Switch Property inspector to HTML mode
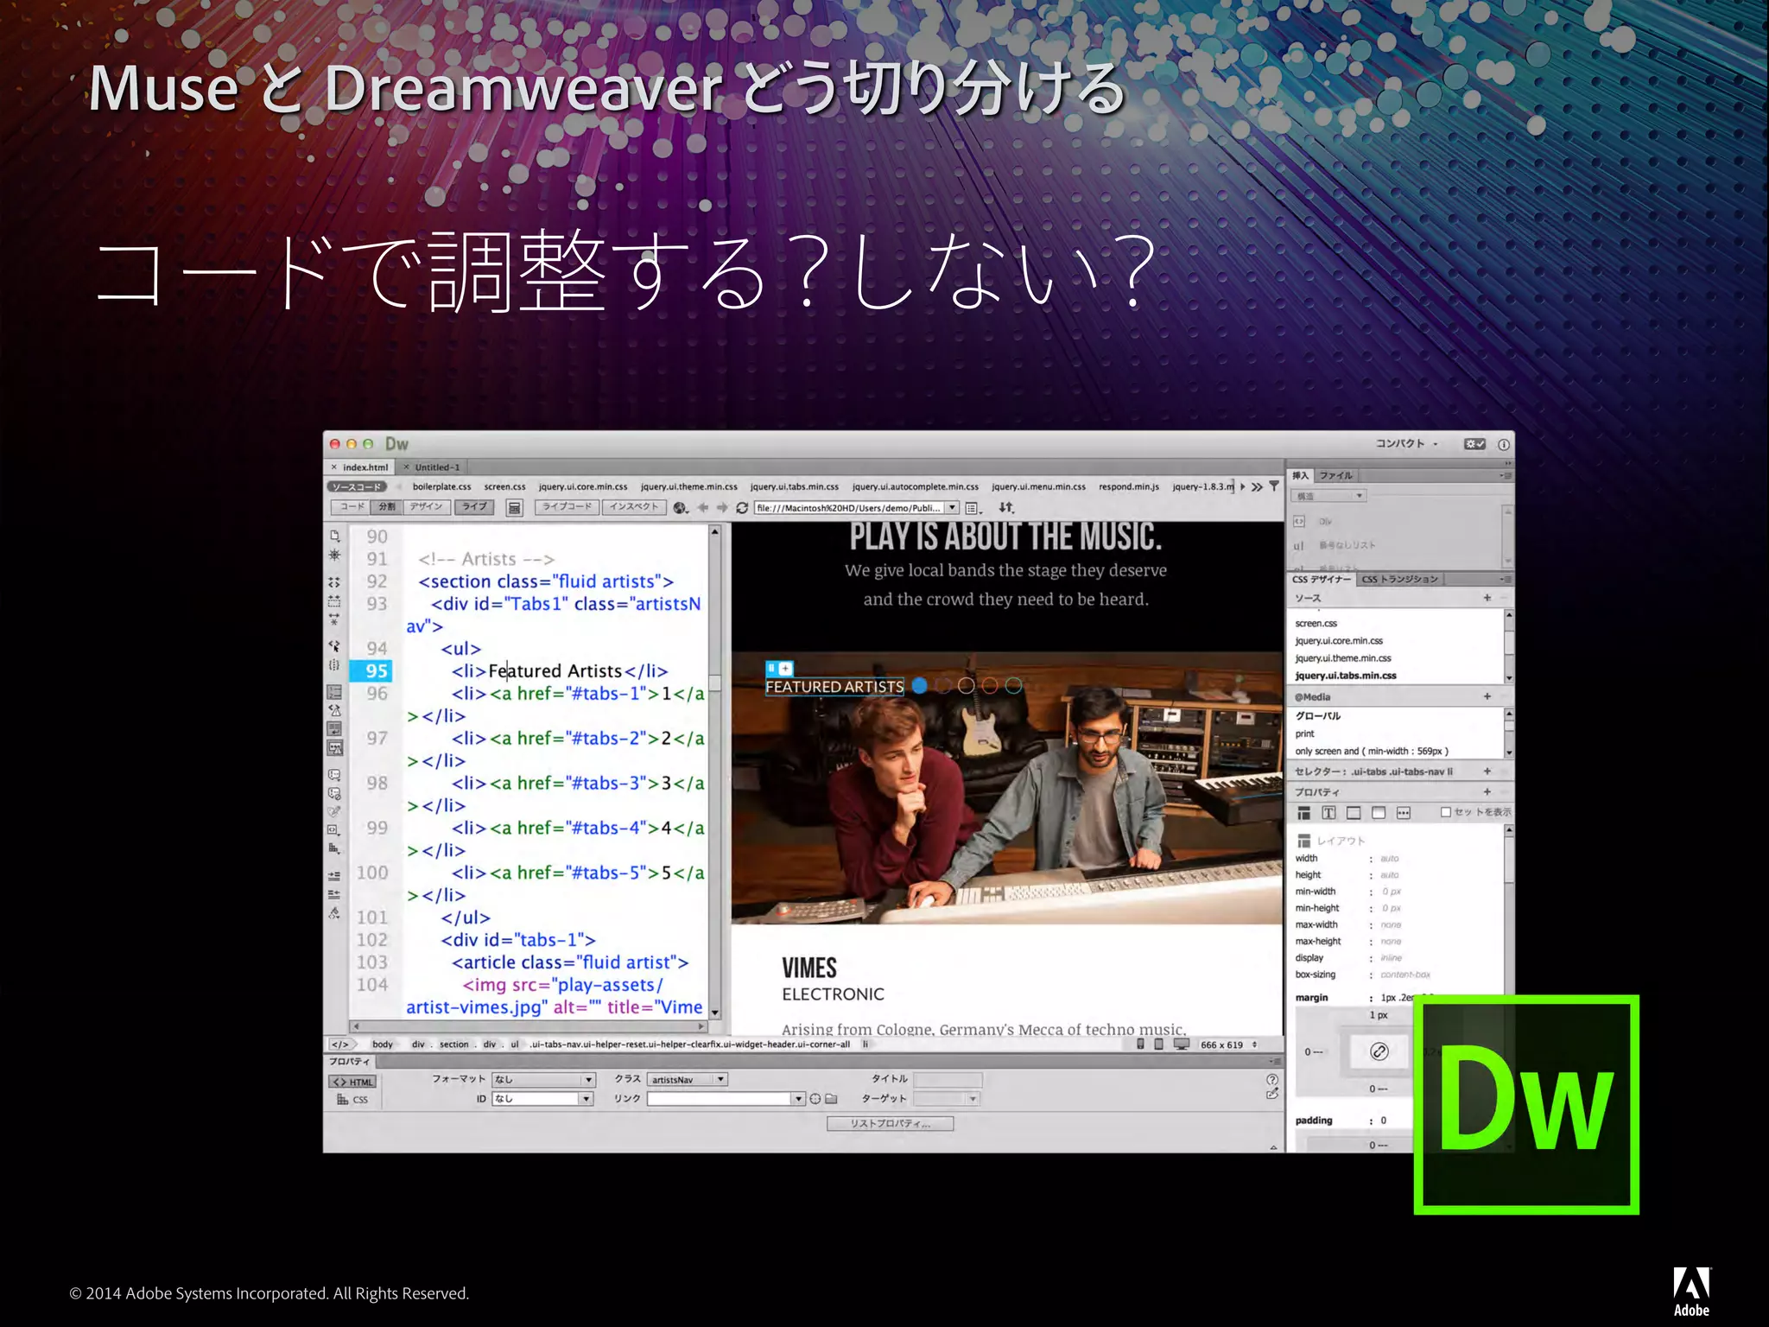This screenshot has height=1327, width=1769. point(352,1082)
